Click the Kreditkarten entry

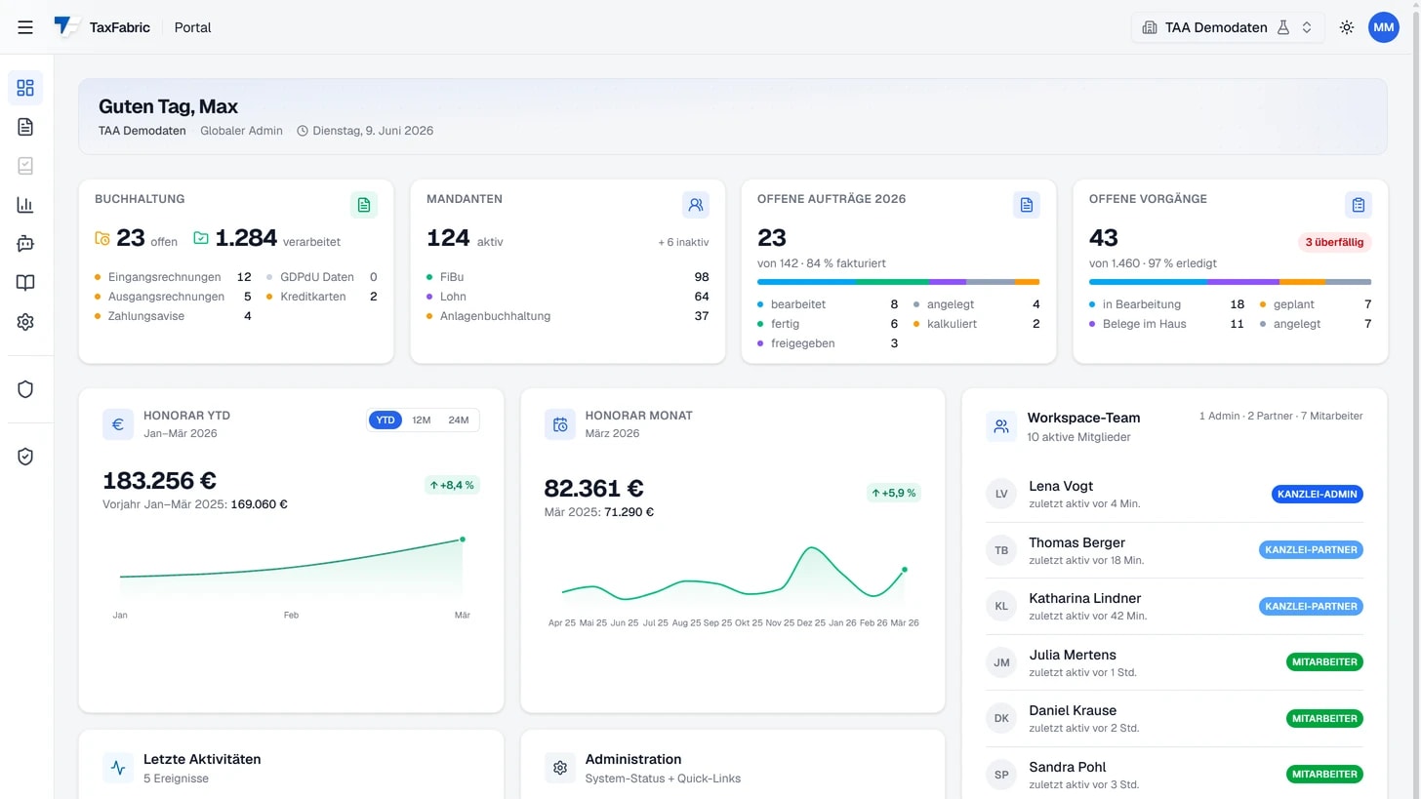pyautogui.click(x=322, y=297)
